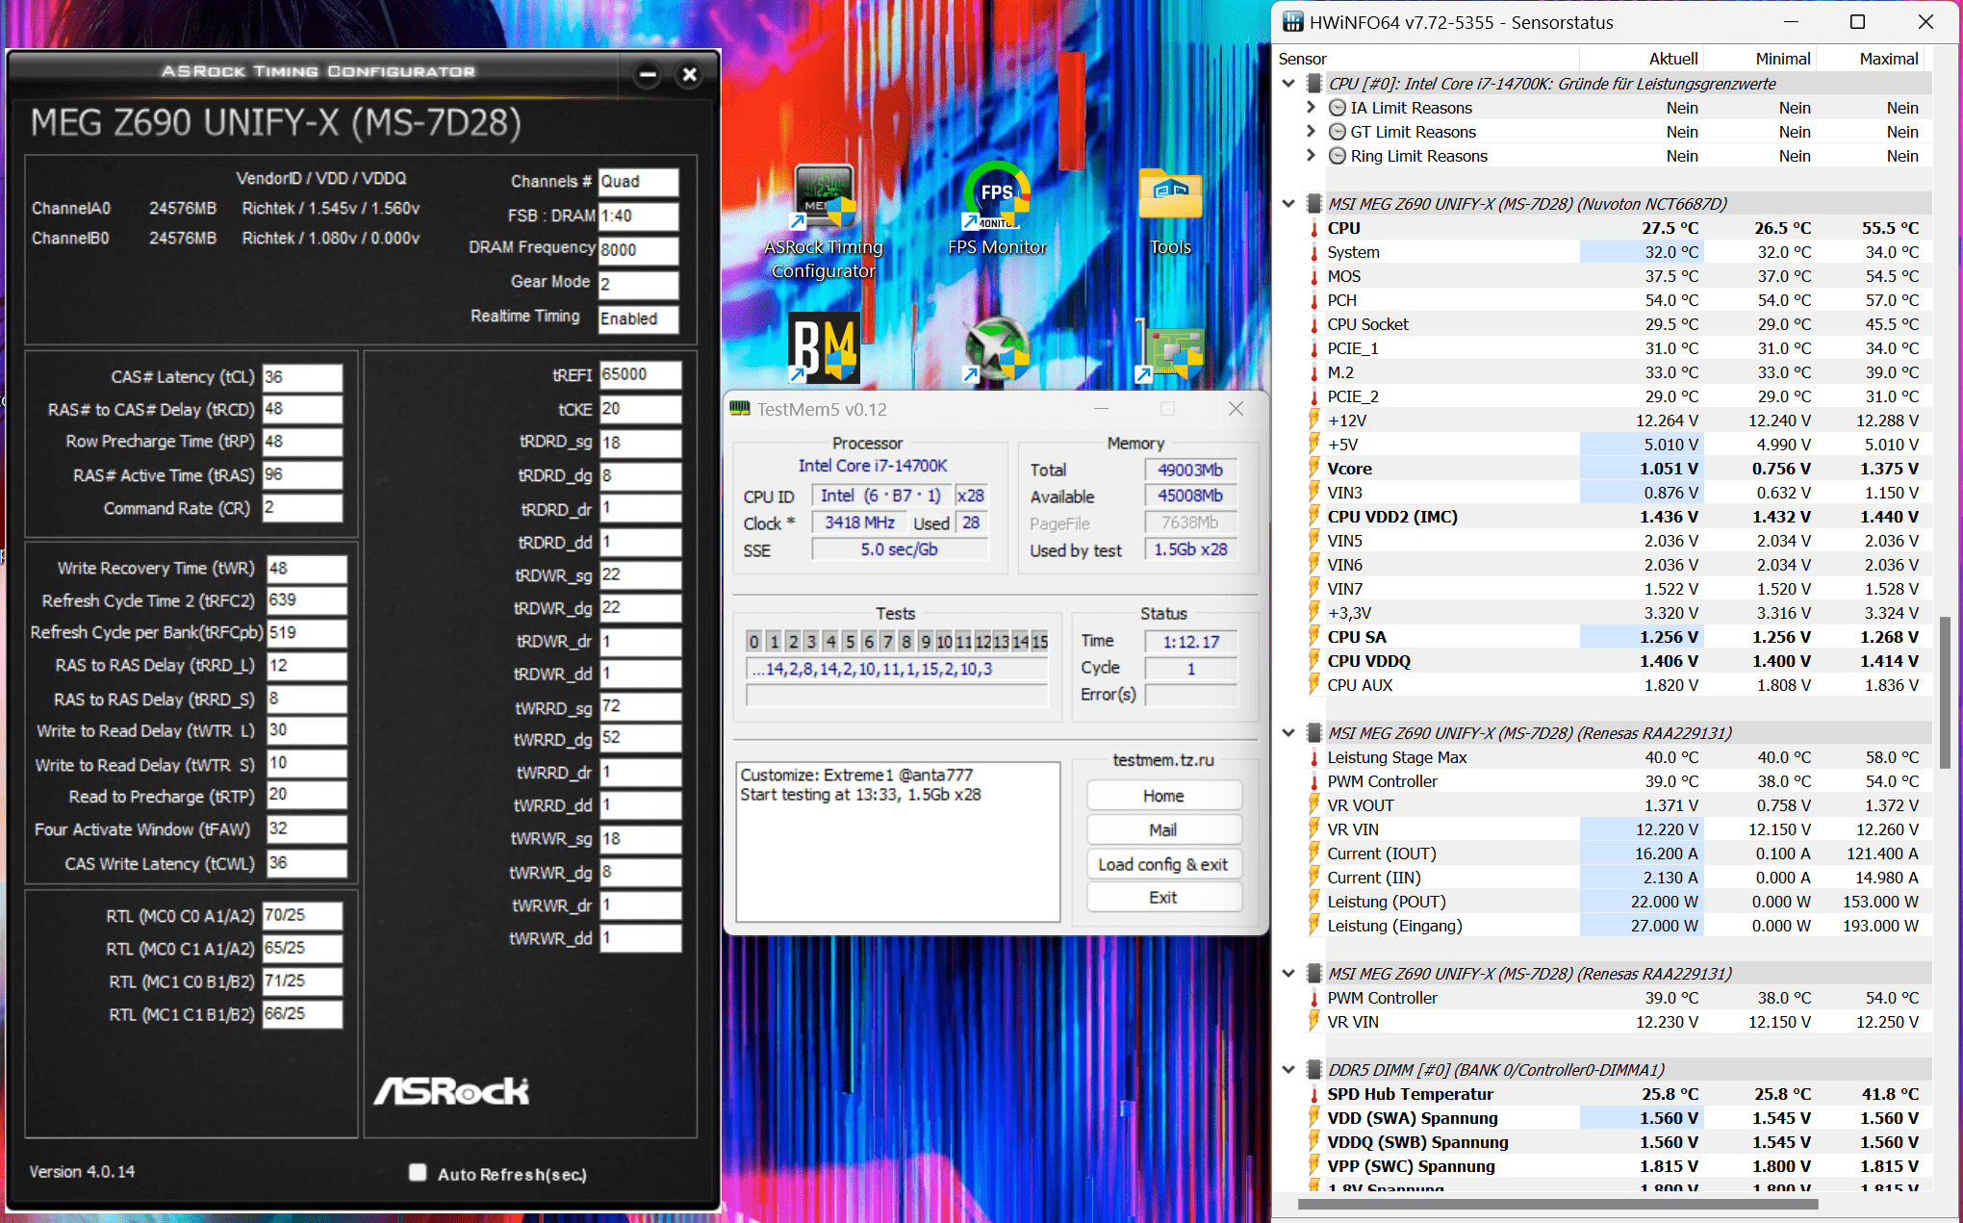Click the HWiNFO64 title bar icon
This screenshot has height=1223, width=1963.
pyautogui.click(x=1293, y=22)
